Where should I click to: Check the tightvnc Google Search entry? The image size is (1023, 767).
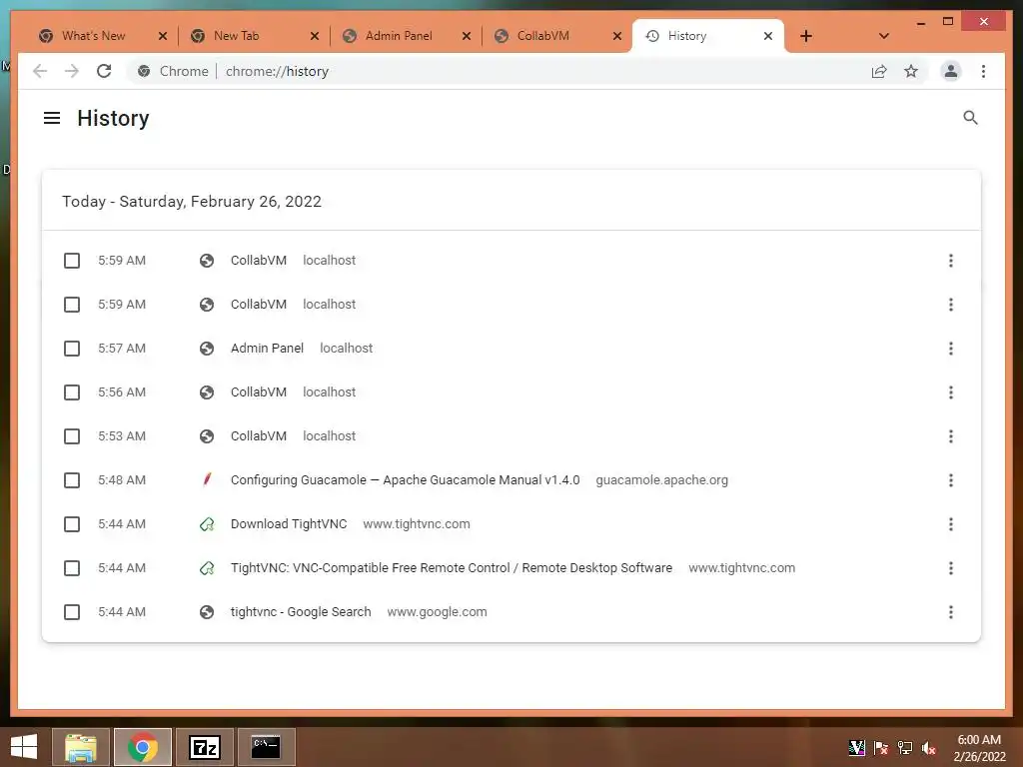click(72, 612)
